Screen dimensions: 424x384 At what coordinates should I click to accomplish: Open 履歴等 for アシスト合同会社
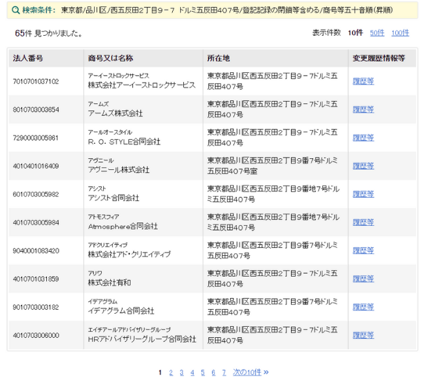363,194
